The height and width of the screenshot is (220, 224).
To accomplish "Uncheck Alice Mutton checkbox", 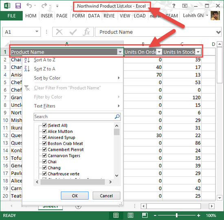I will click(44, 131).
